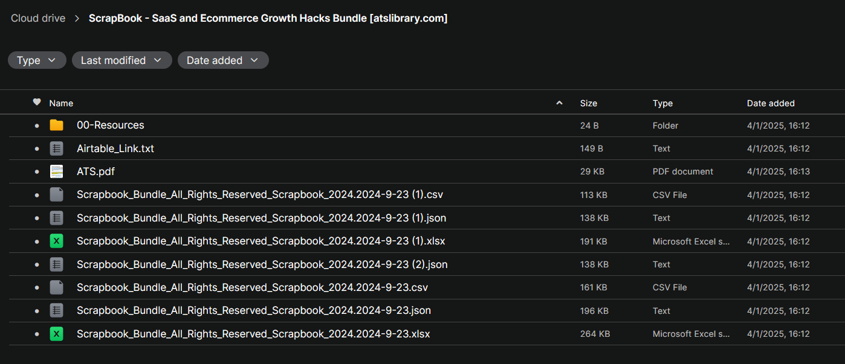Select the Scrapbook bundle 2024-9-23.xlsx file name
The image size is (845, 364).
point(253,334)
